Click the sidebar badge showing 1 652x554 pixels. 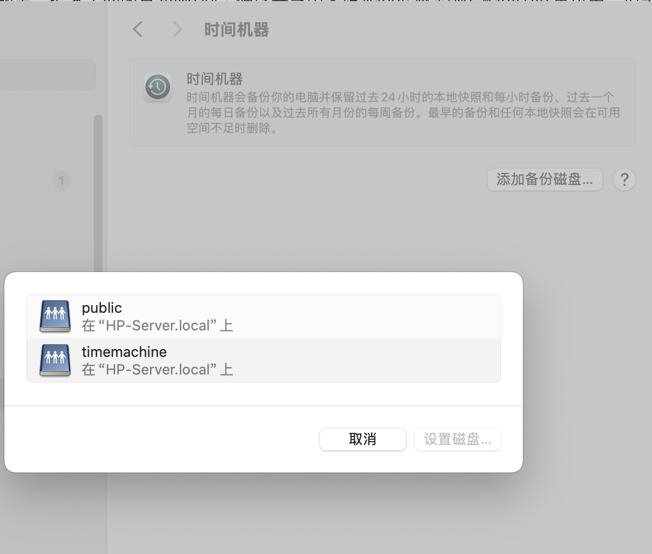click(62, 181)
